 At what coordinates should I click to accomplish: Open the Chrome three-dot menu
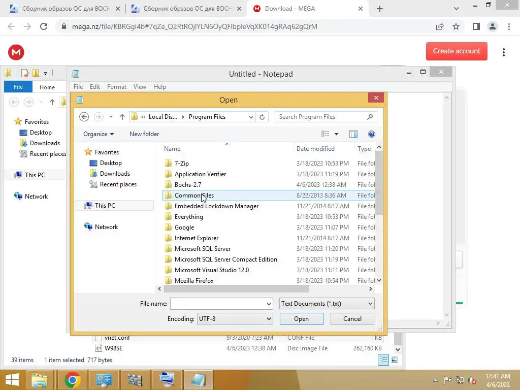pyautogui.click(x=509, y=26)
